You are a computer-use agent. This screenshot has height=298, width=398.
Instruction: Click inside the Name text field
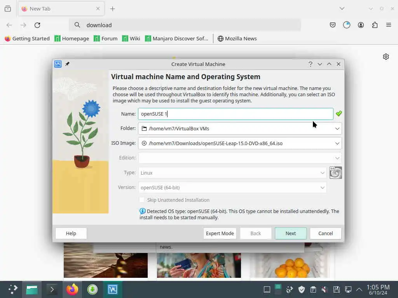point(236,114)
